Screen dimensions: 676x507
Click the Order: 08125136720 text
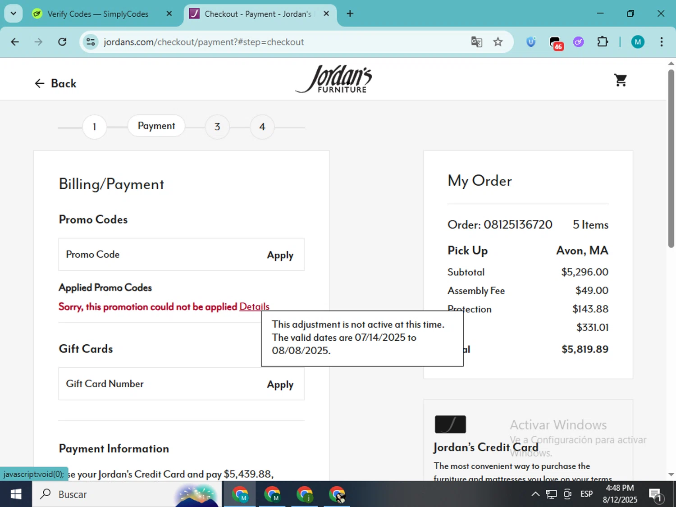499,224
